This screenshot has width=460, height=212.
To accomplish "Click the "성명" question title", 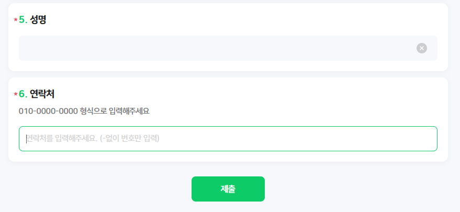I will pos(39,20).
